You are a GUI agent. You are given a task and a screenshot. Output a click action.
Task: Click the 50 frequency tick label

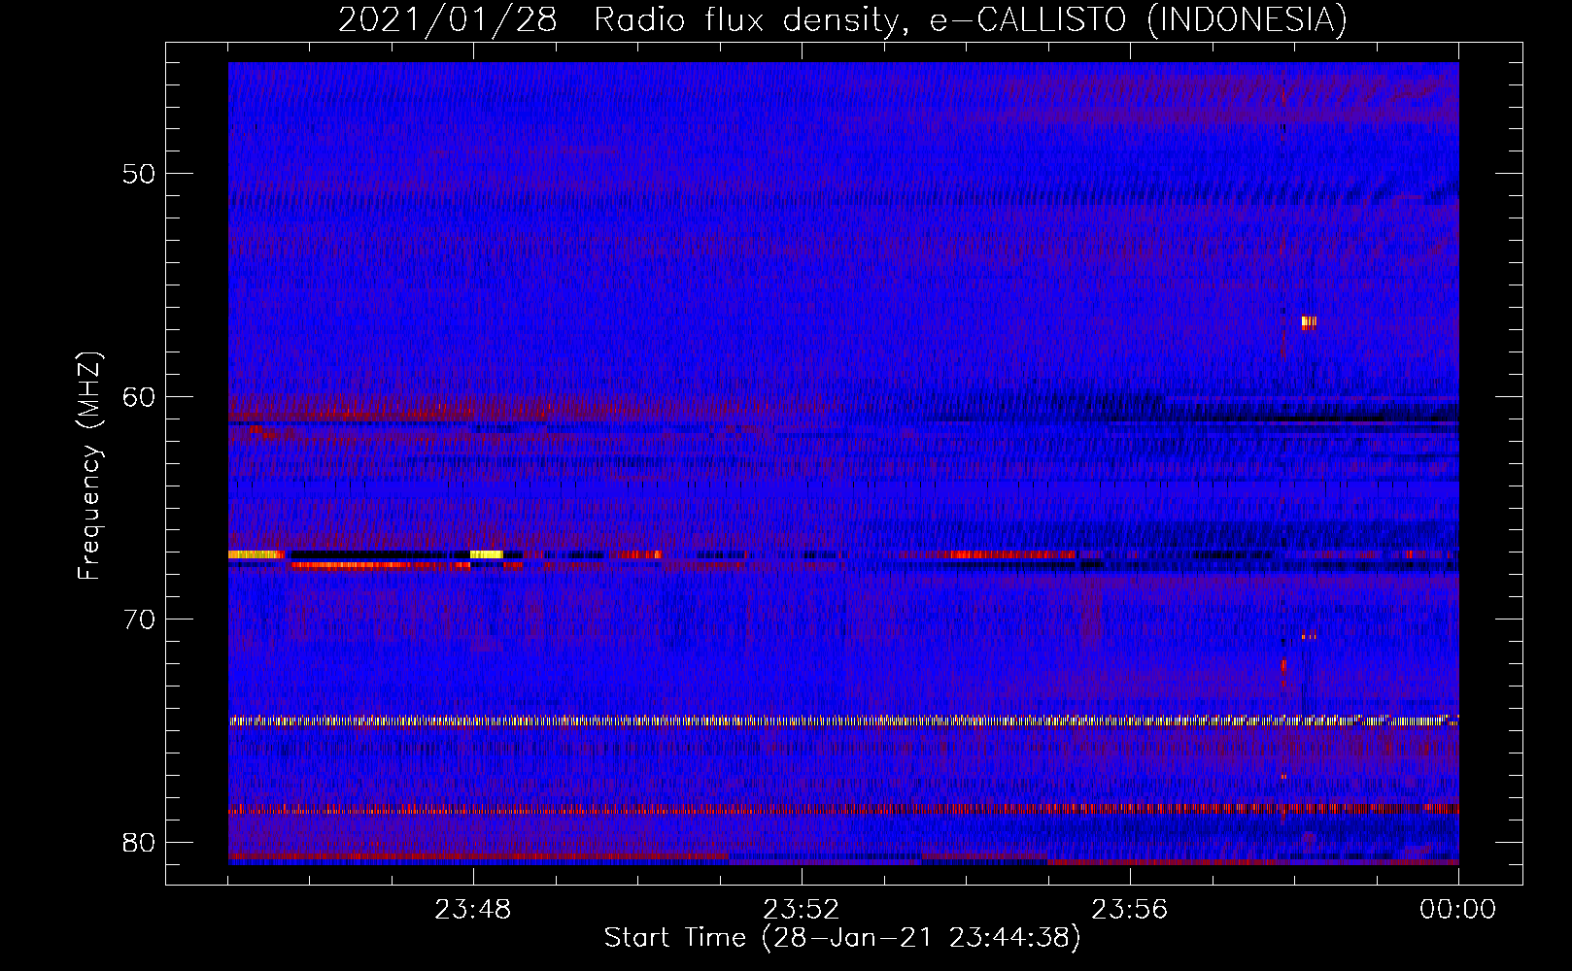(x=139, y=174)
